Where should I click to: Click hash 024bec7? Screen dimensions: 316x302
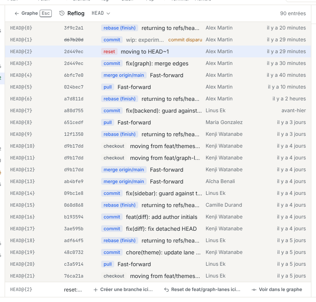pos(74,87)
